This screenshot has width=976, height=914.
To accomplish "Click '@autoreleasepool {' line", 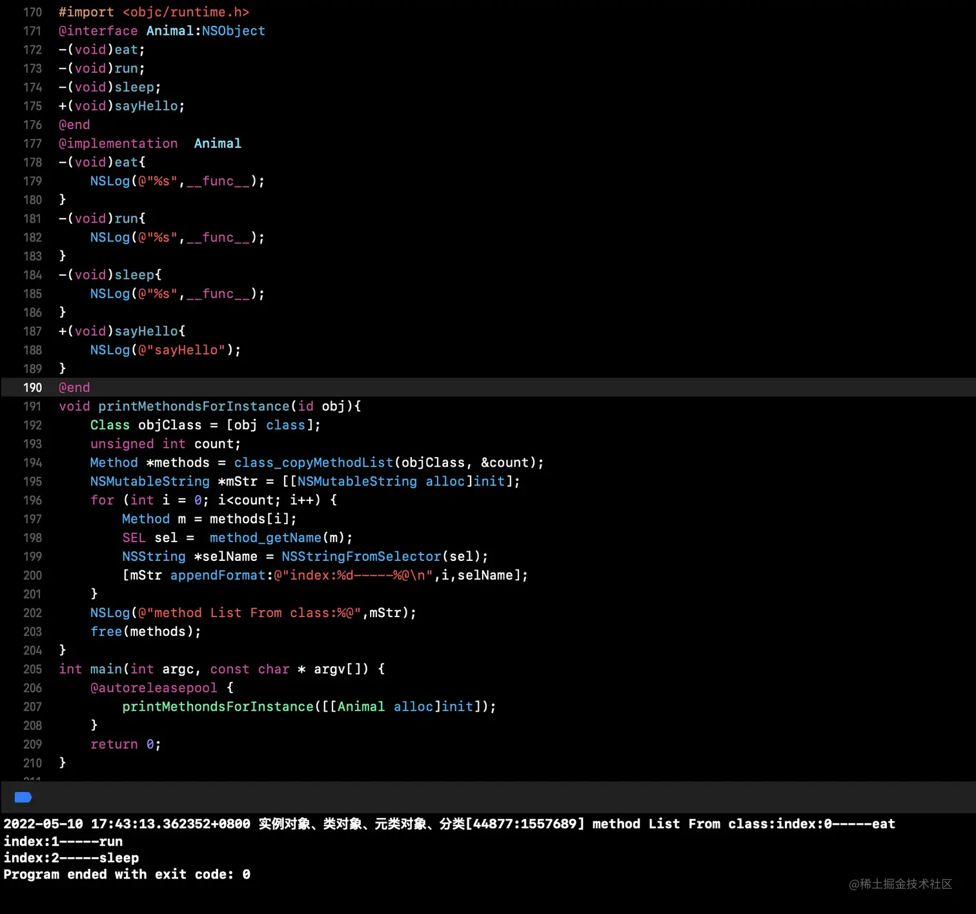I will coord(161,688).
